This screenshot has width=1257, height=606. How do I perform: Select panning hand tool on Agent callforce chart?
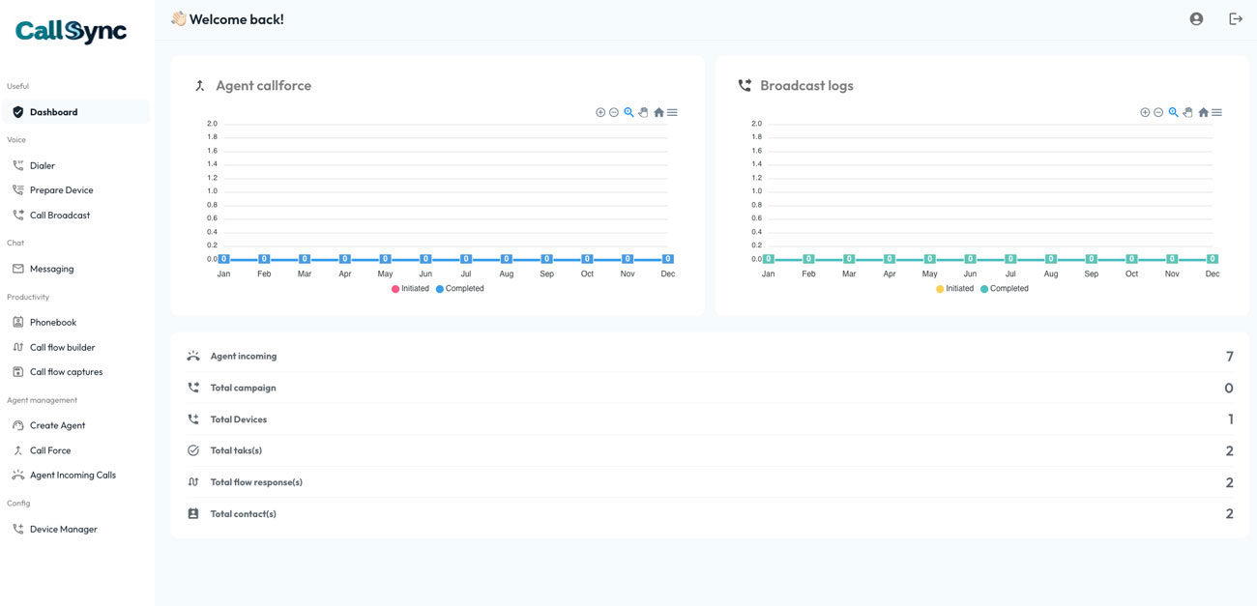tap(643, 113)
